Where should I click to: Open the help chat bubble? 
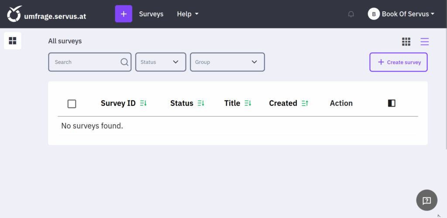[x=426, y=201]
